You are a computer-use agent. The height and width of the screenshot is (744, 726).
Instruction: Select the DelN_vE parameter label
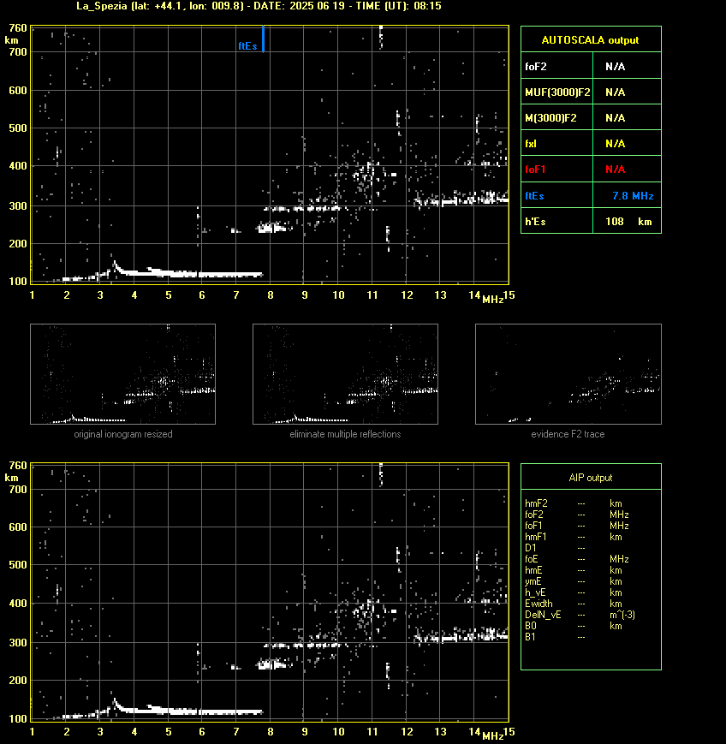[543, 615]
